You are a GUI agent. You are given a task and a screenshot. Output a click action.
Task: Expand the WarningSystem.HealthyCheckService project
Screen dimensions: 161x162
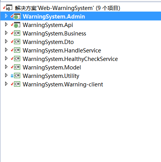6,58
